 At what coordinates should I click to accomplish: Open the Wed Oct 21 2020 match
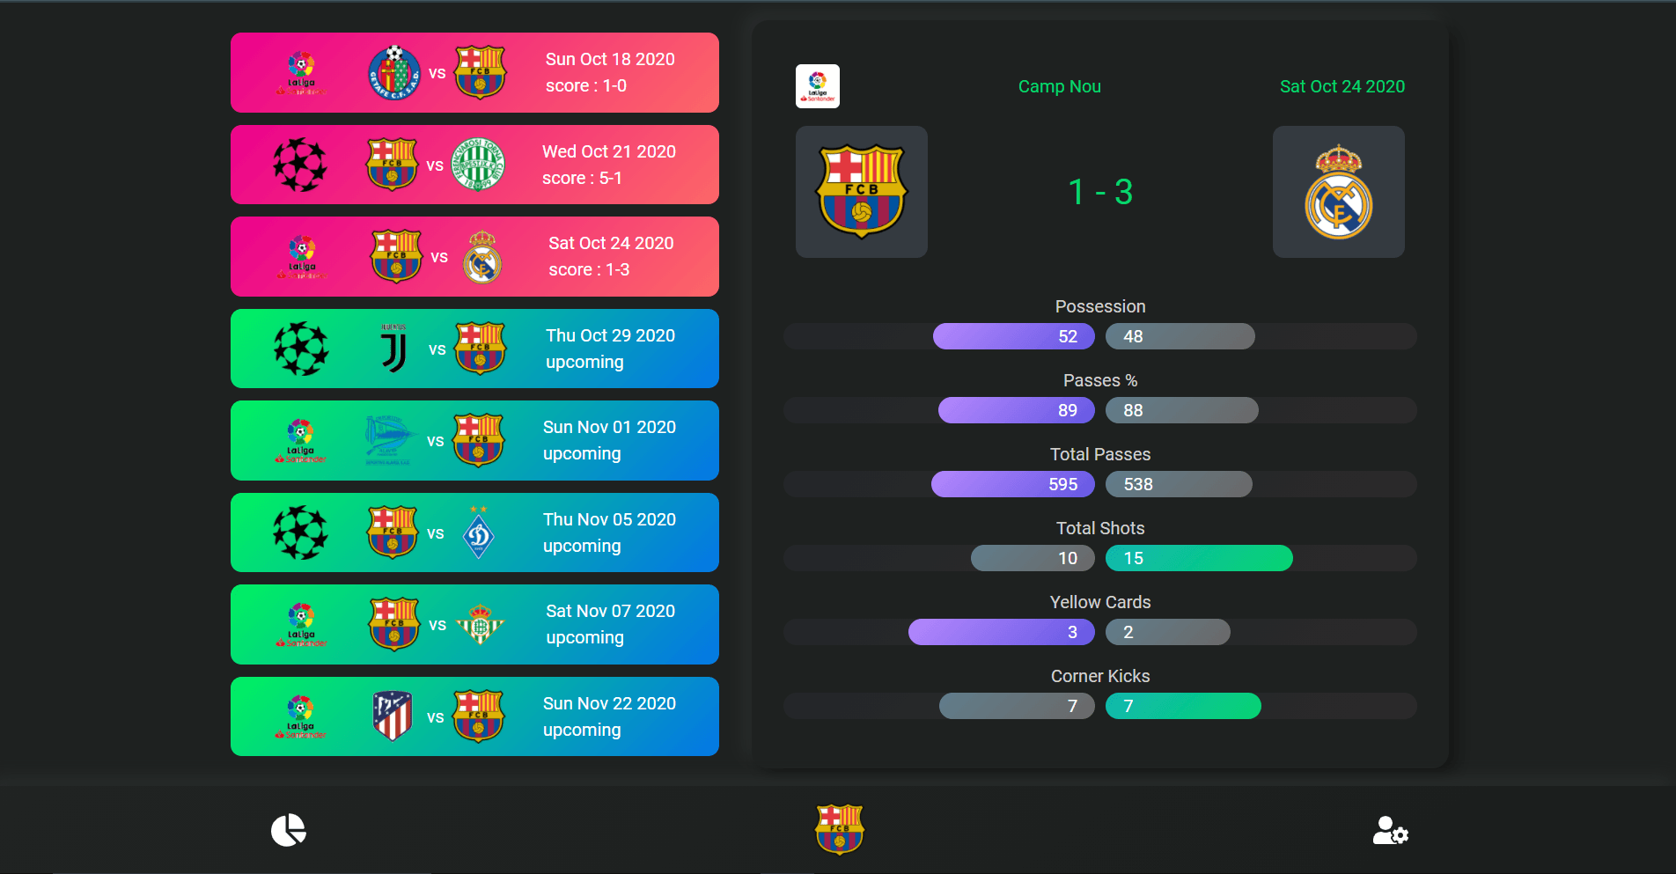(x=474, y=165)
